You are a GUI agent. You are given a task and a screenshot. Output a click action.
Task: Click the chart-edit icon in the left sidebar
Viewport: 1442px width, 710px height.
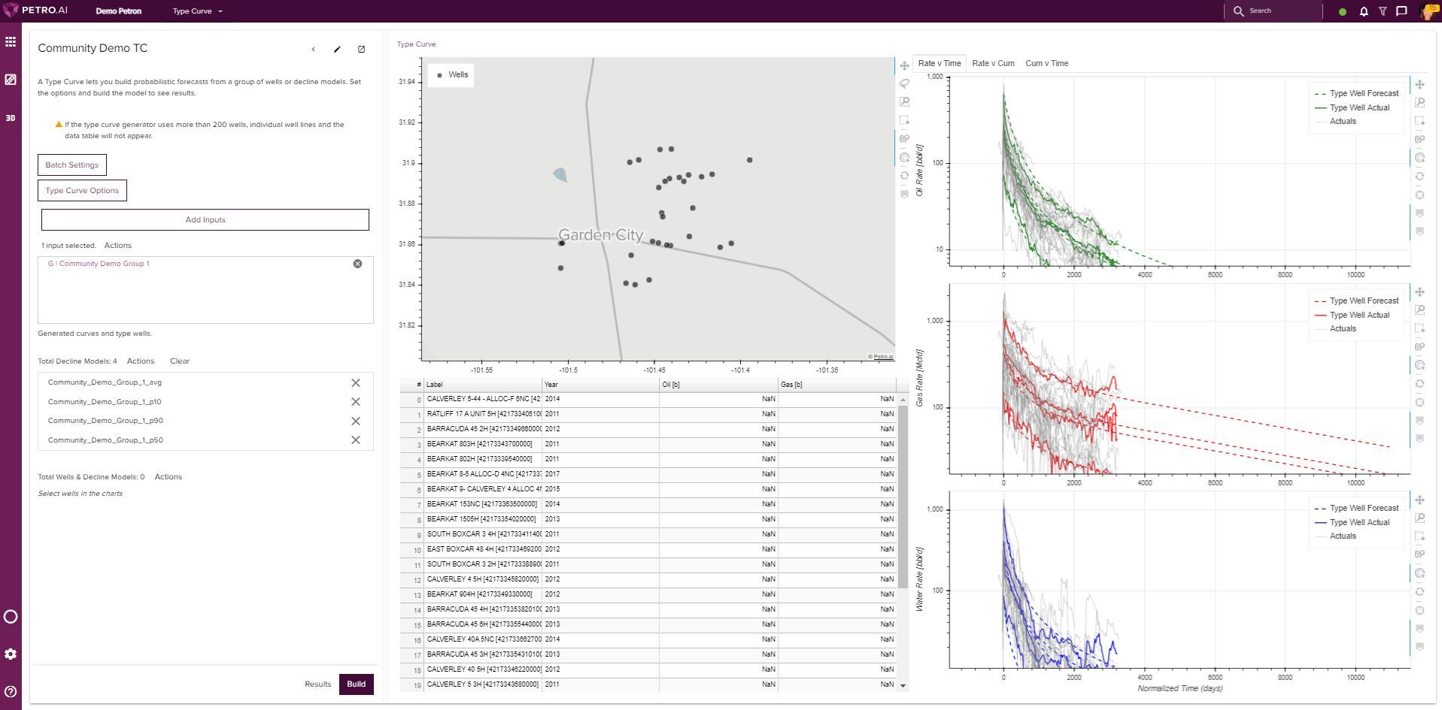click(11, 80)
